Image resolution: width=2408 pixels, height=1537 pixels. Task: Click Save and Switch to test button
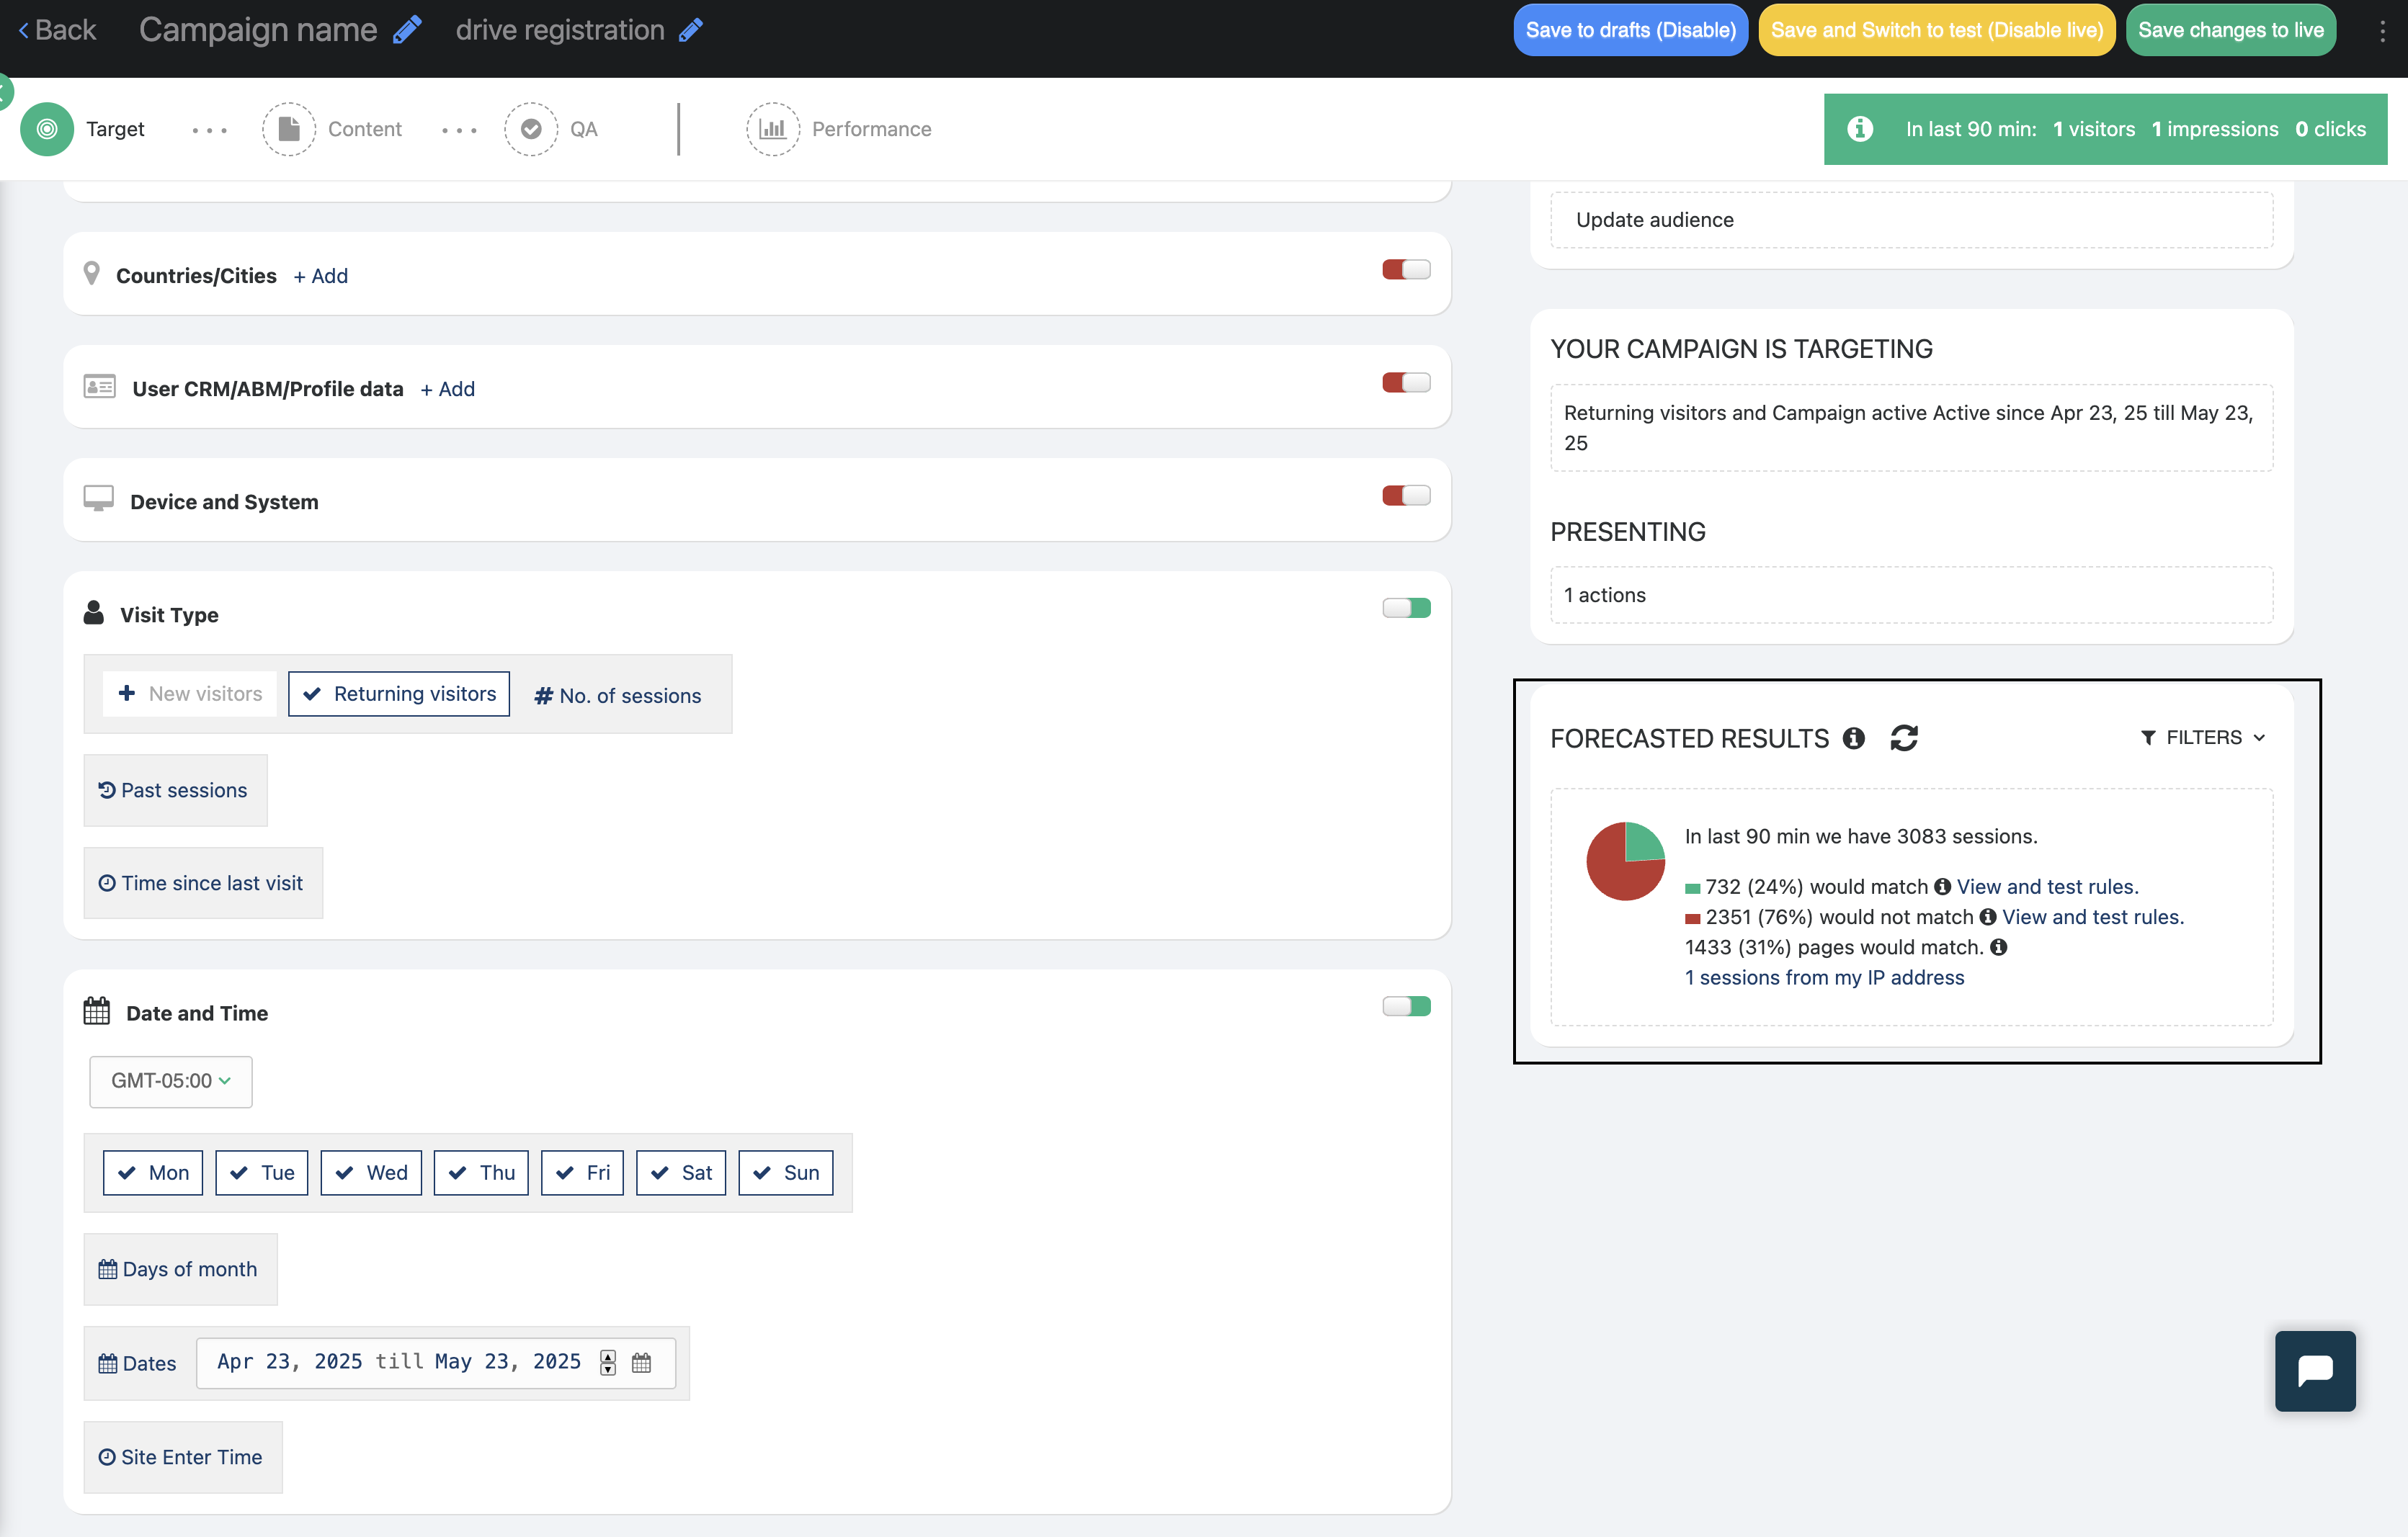(1936, 30)
